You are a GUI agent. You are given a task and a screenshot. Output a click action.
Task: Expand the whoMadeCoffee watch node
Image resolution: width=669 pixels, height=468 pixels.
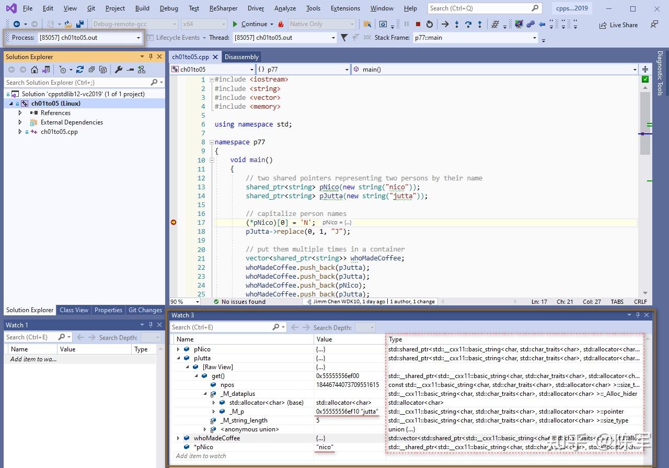click(178, 438)
